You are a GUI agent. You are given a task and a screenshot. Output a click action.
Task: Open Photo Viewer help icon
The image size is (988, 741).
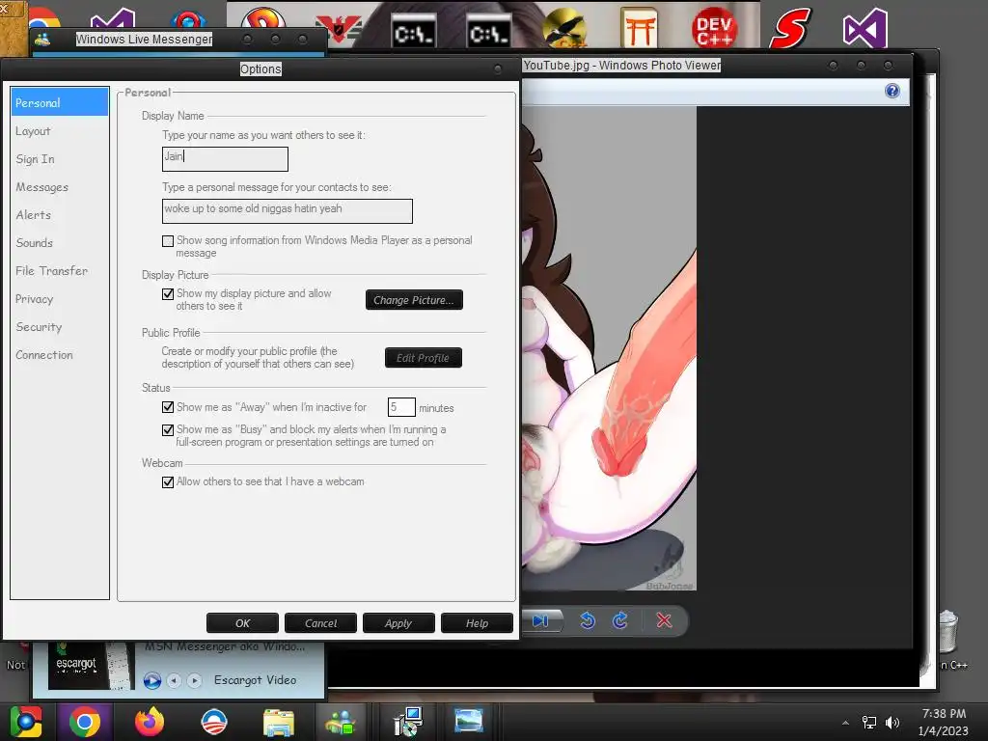click(x=892, y=92)
